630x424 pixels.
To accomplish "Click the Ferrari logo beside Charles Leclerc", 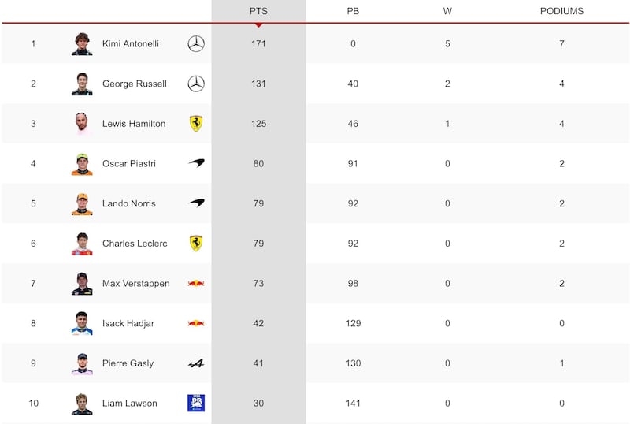I will coord(196,244).
